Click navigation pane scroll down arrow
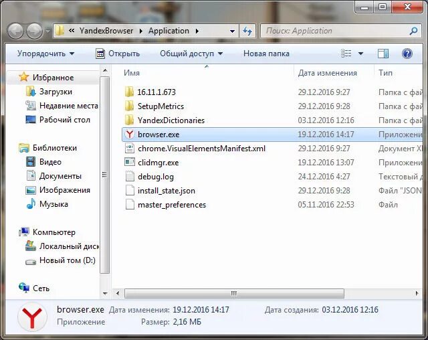Screen dimensions: 428x340 tap(105, 294)
